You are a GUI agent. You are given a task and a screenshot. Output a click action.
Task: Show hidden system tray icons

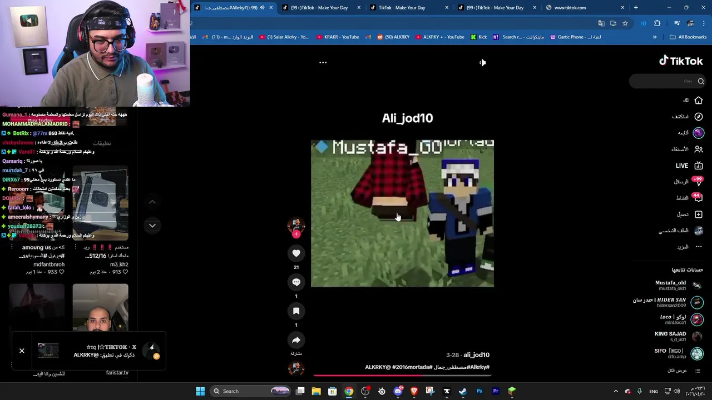pos(616,391)
